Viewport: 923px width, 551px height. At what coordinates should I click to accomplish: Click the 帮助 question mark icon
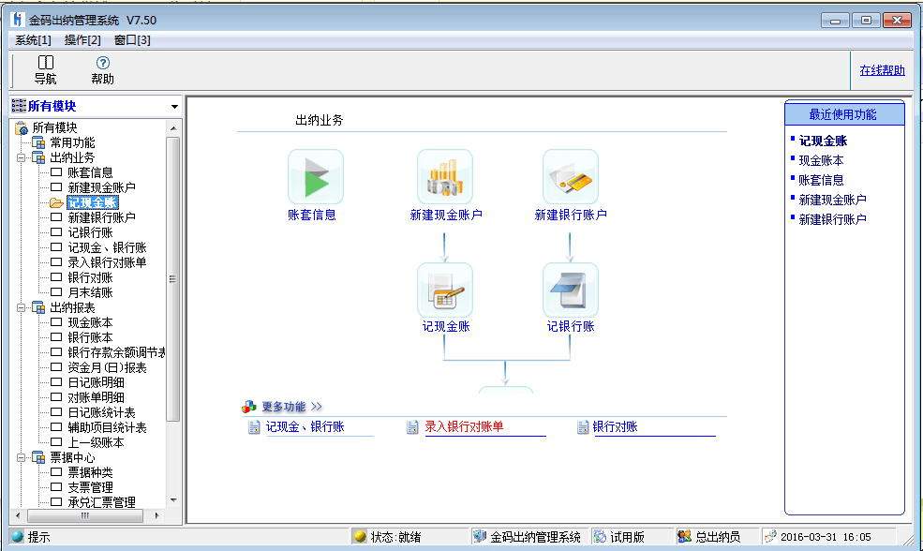pos(103,63)
